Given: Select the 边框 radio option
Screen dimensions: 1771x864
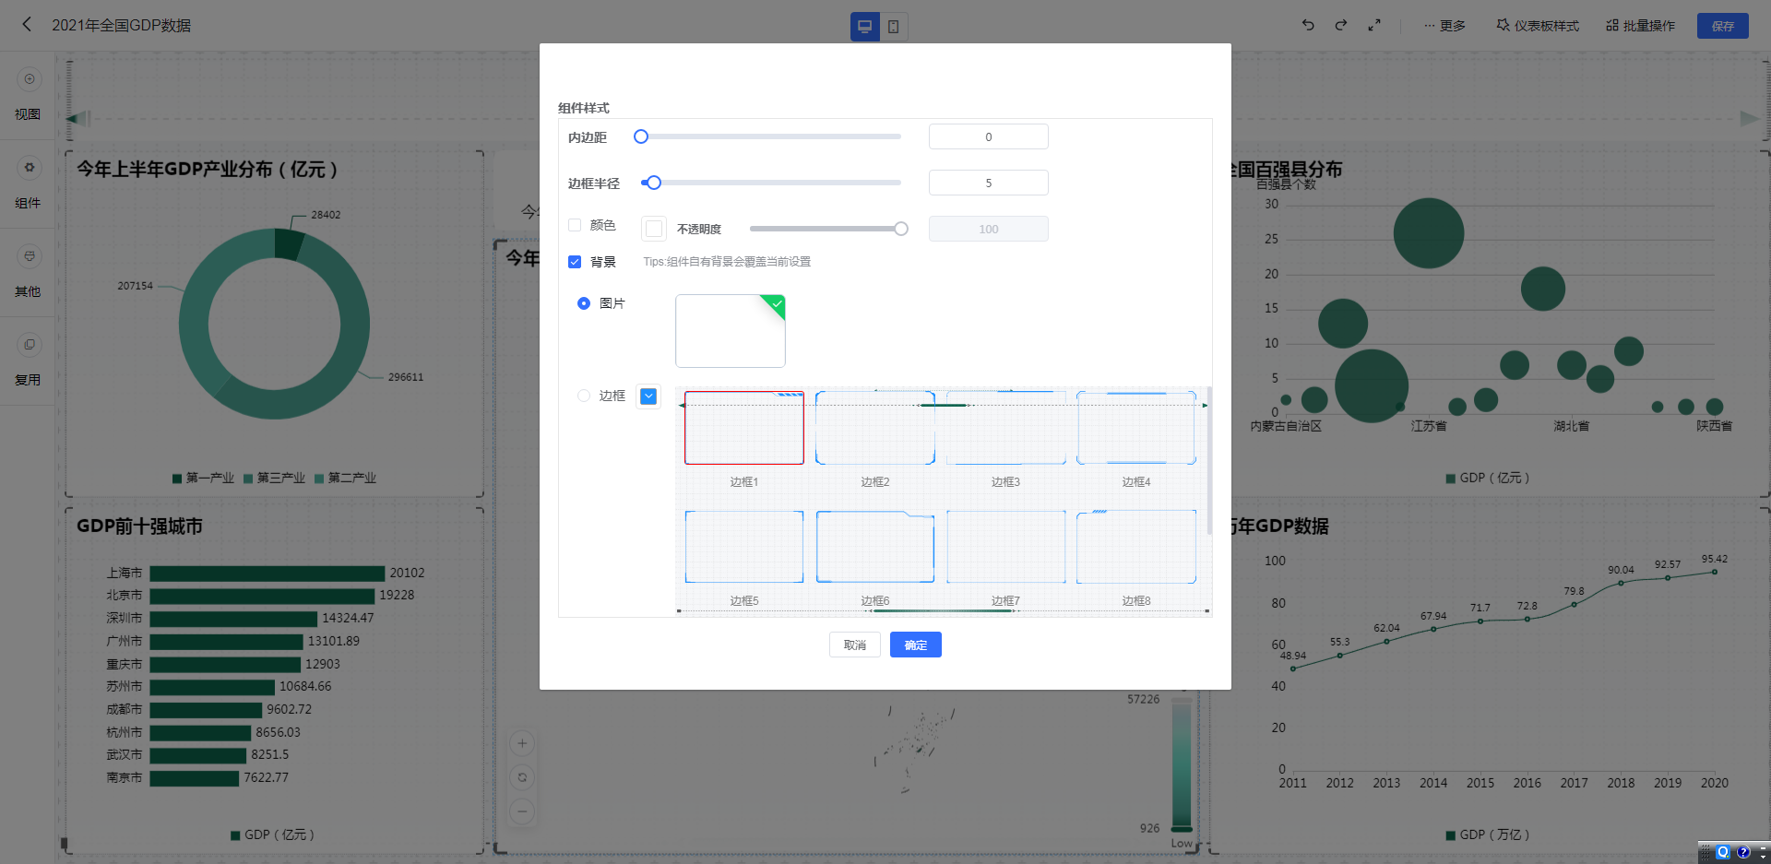Looking at the screenshot, I should pos(584,396).
